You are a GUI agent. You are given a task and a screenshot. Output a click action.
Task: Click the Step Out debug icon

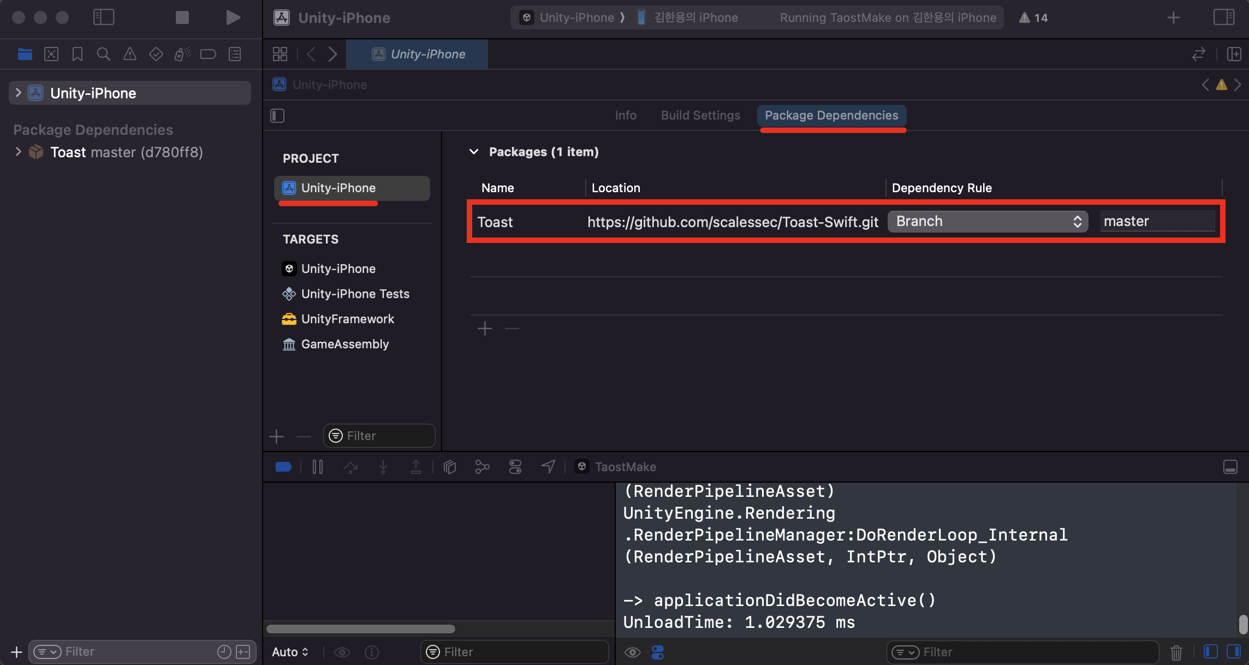[x=415, y=467]
